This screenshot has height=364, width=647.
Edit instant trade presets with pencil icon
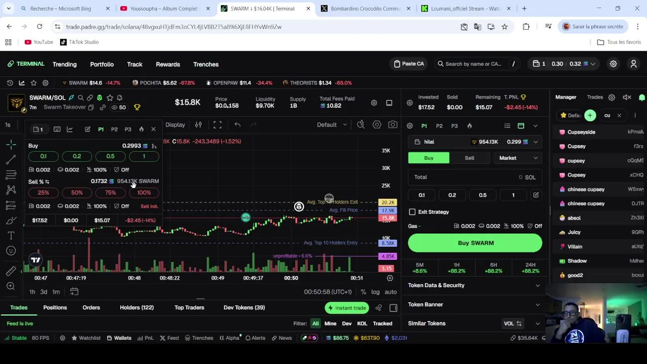point(87,129)
